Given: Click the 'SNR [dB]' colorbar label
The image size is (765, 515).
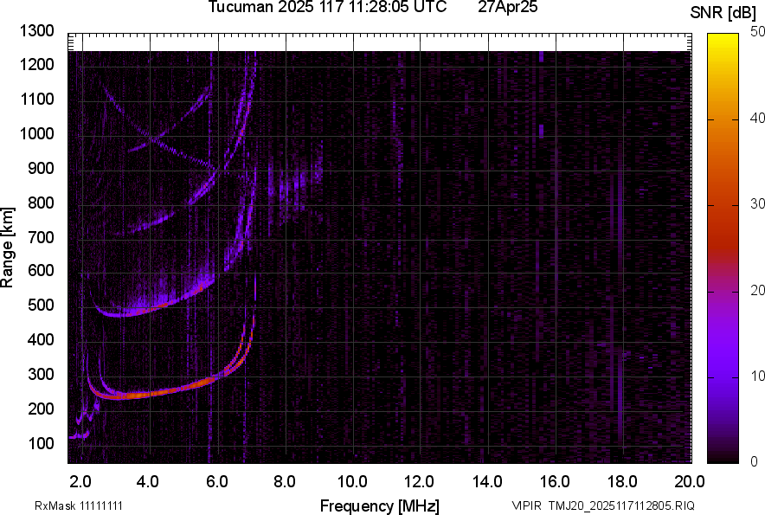Looking at the screenshot, I should coord(723,13).
